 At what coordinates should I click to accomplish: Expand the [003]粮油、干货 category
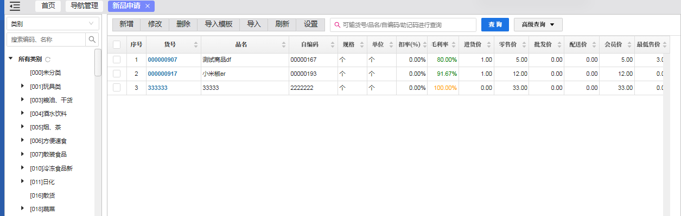coord(22,100)
